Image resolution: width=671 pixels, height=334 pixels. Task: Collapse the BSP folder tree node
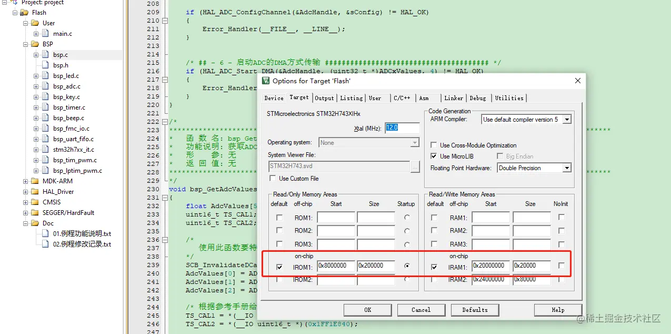click(x=26, y=44)
